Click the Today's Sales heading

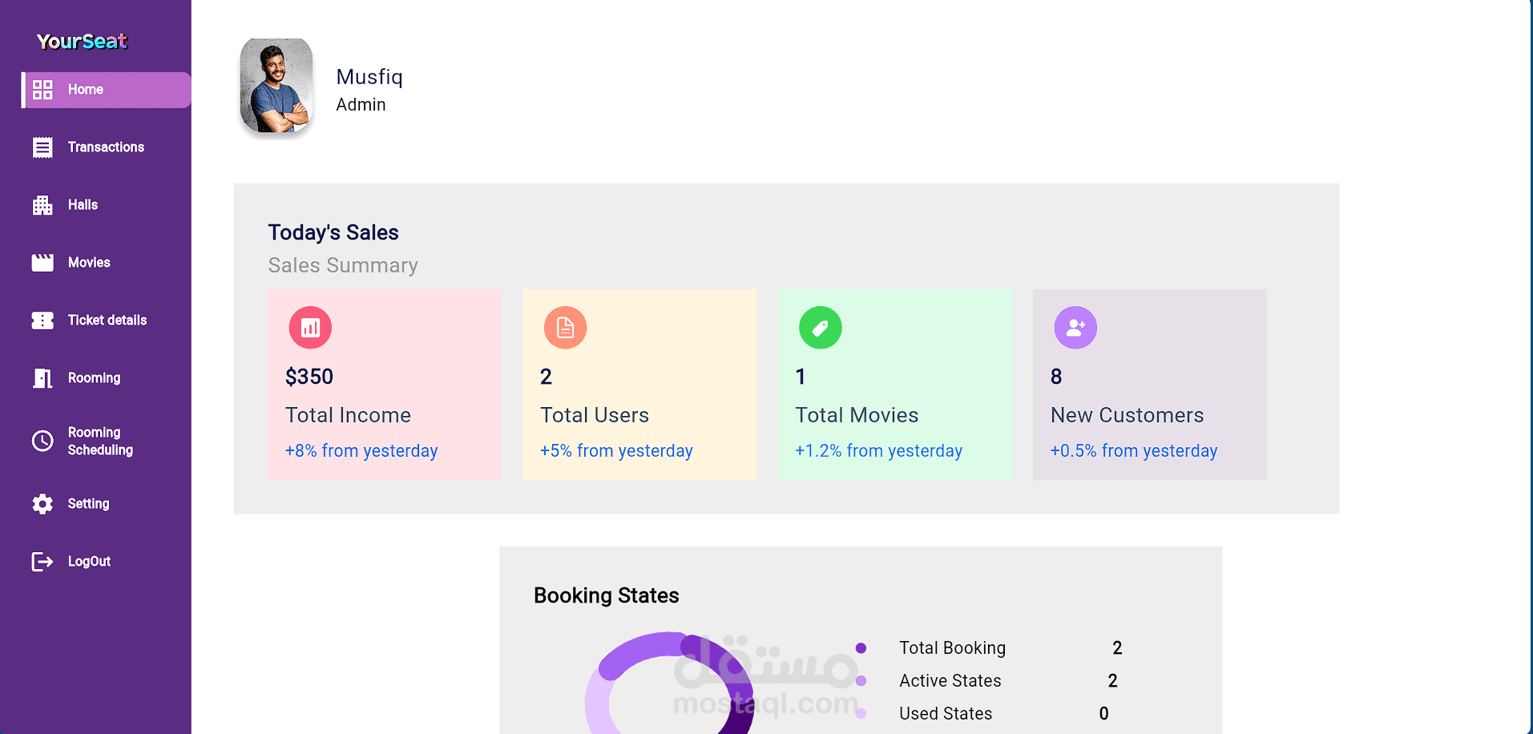pos(333,232)
